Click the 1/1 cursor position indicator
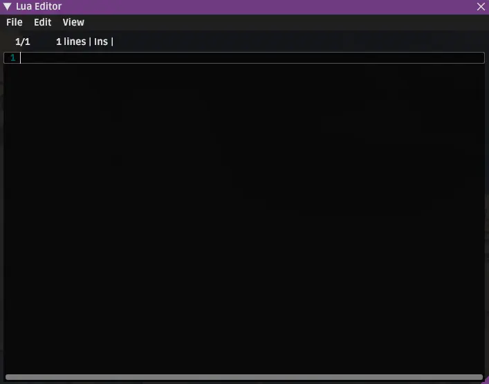Screen dimensions: 489x384 tap(23, 42)
